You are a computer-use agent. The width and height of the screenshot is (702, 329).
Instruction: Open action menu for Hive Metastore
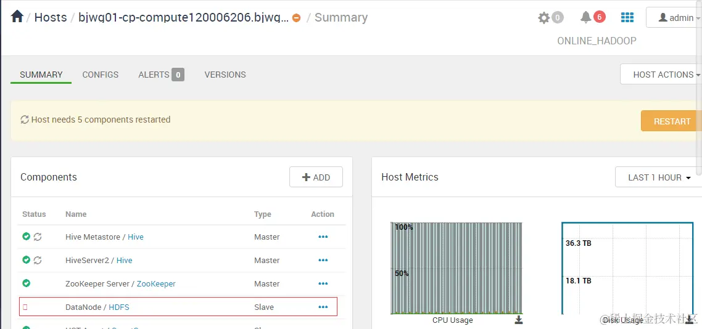pos(323,237)
